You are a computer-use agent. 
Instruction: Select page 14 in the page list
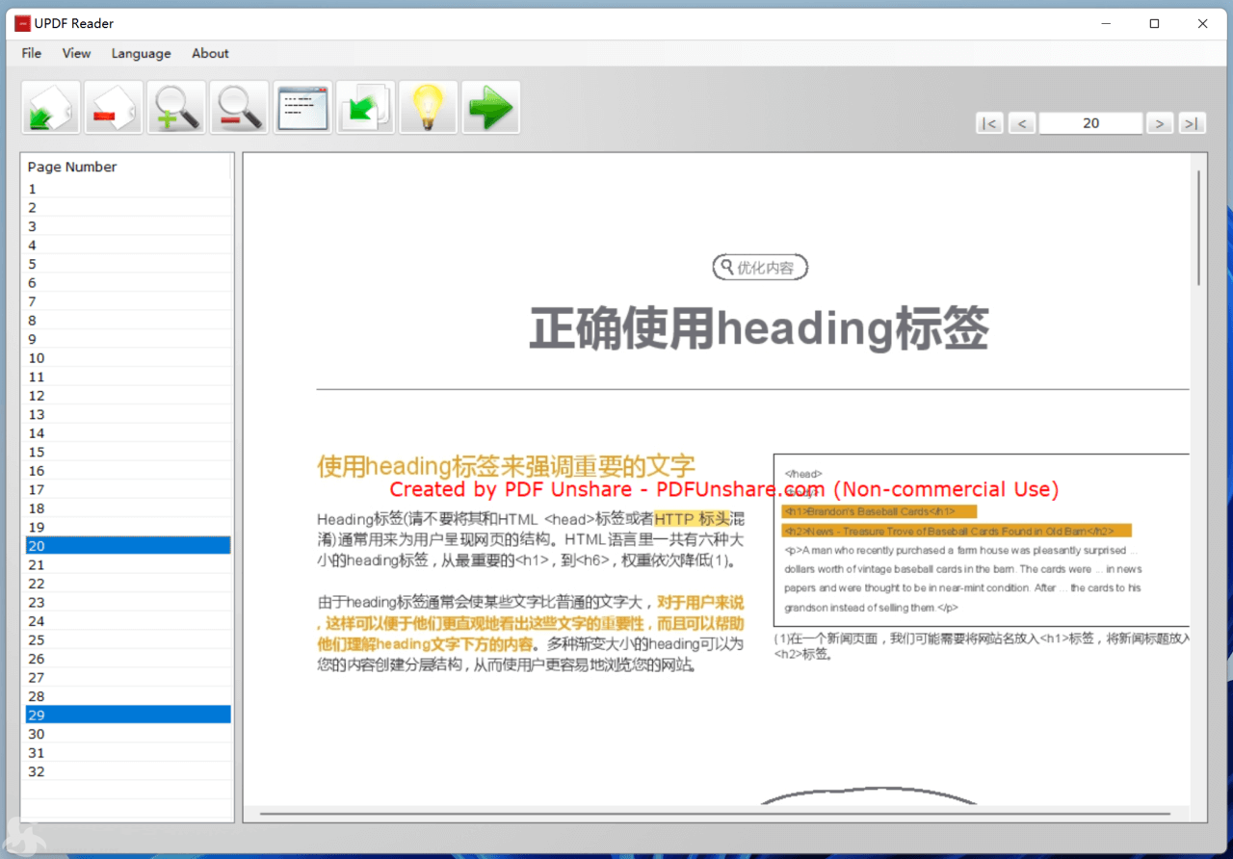click(128, 433)
